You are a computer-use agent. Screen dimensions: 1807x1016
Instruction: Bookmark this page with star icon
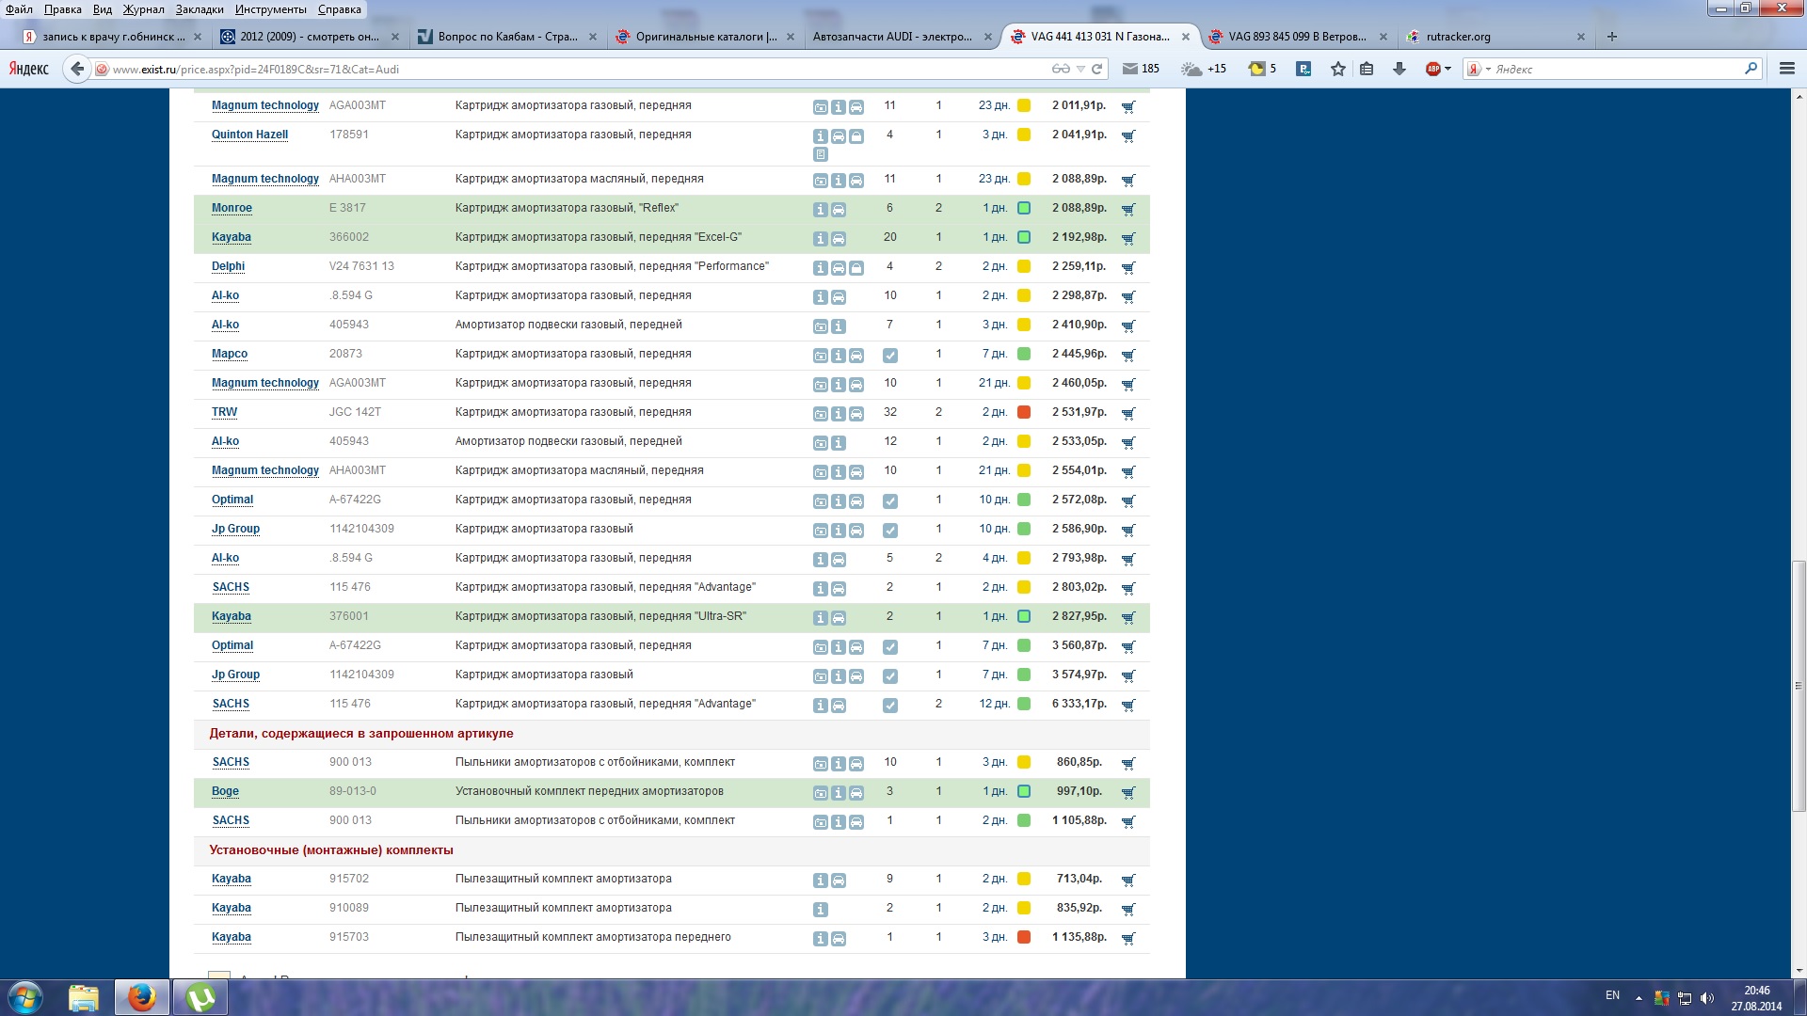point(1337,69)
